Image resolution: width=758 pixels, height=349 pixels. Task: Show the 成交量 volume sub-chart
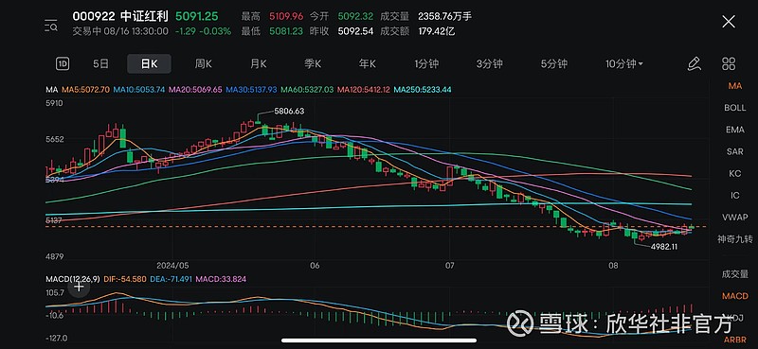[734, 274]
